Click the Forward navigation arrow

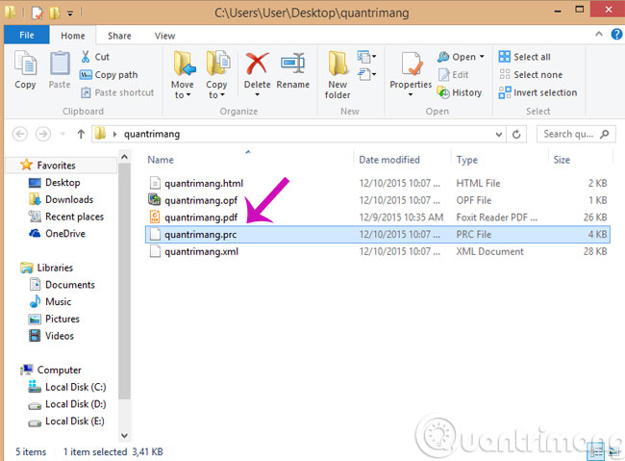pos(43,134)
